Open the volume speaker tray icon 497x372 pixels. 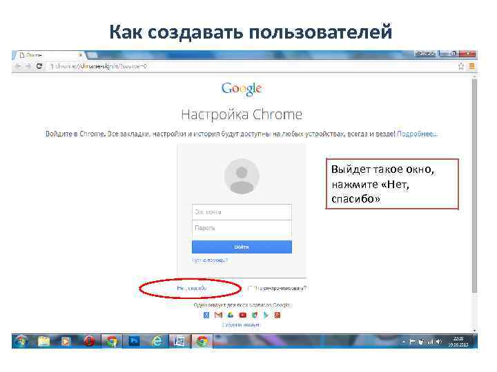coord(439,342)
